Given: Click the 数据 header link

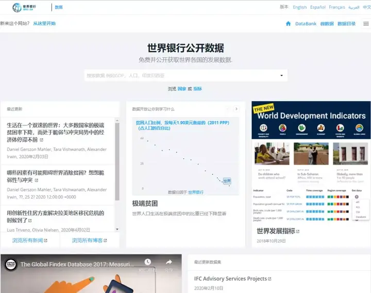Looking at the screenshot, I should pyautogui.click(x=59, y=7).
